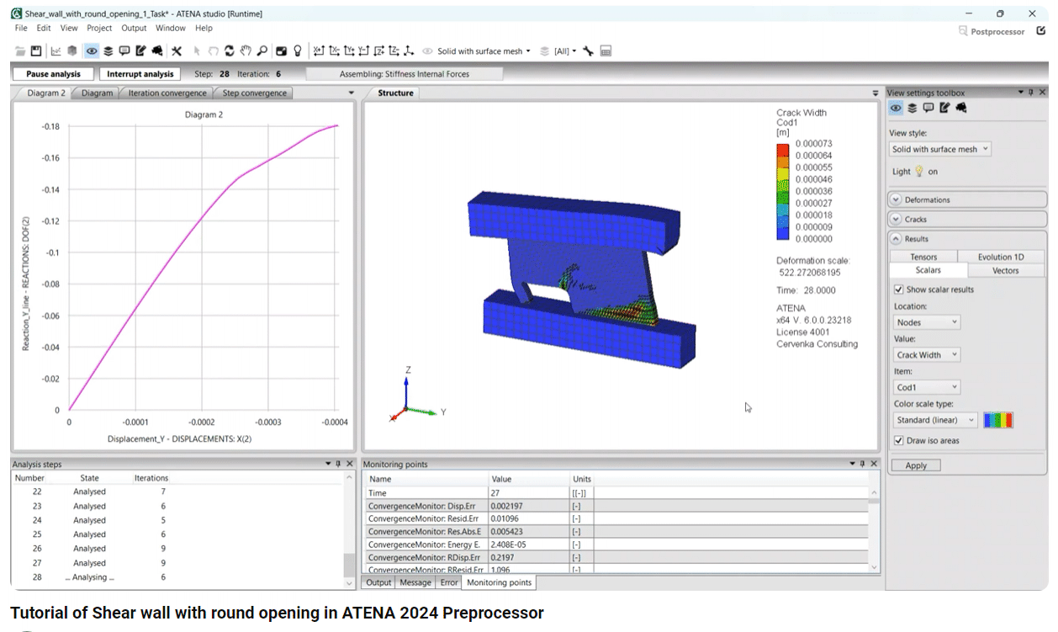Click the Open folder icon in the main toolbar
Screen dimensions: 1058x632
(20, 51)
